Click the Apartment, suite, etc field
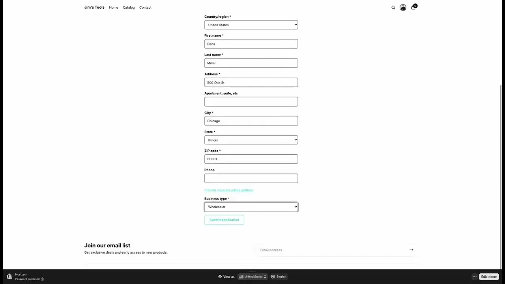The image size is (505, 284). (x=251, y=102)
